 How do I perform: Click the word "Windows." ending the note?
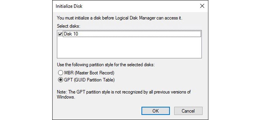coord(66,97)
